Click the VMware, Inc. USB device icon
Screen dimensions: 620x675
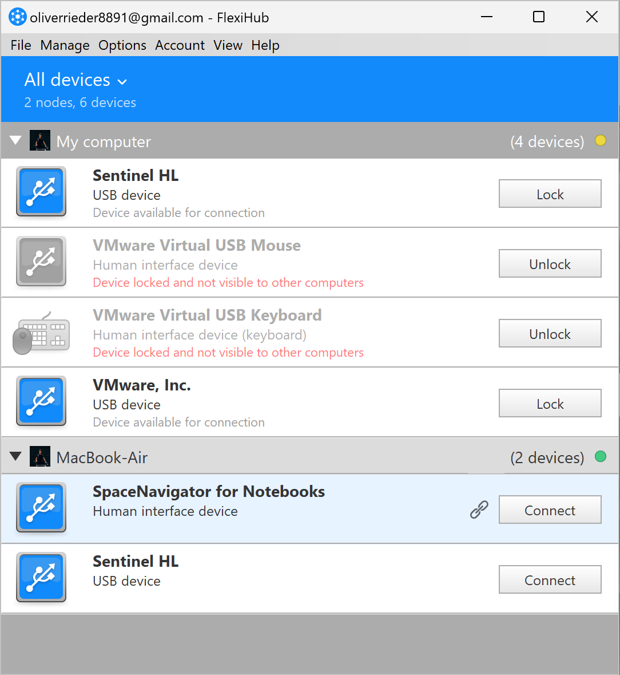[41, 401]
